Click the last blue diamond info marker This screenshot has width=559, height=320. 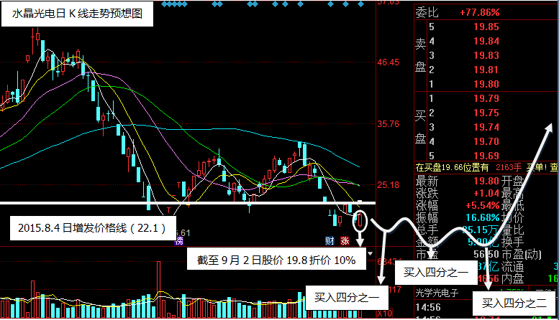click(360, 4)
